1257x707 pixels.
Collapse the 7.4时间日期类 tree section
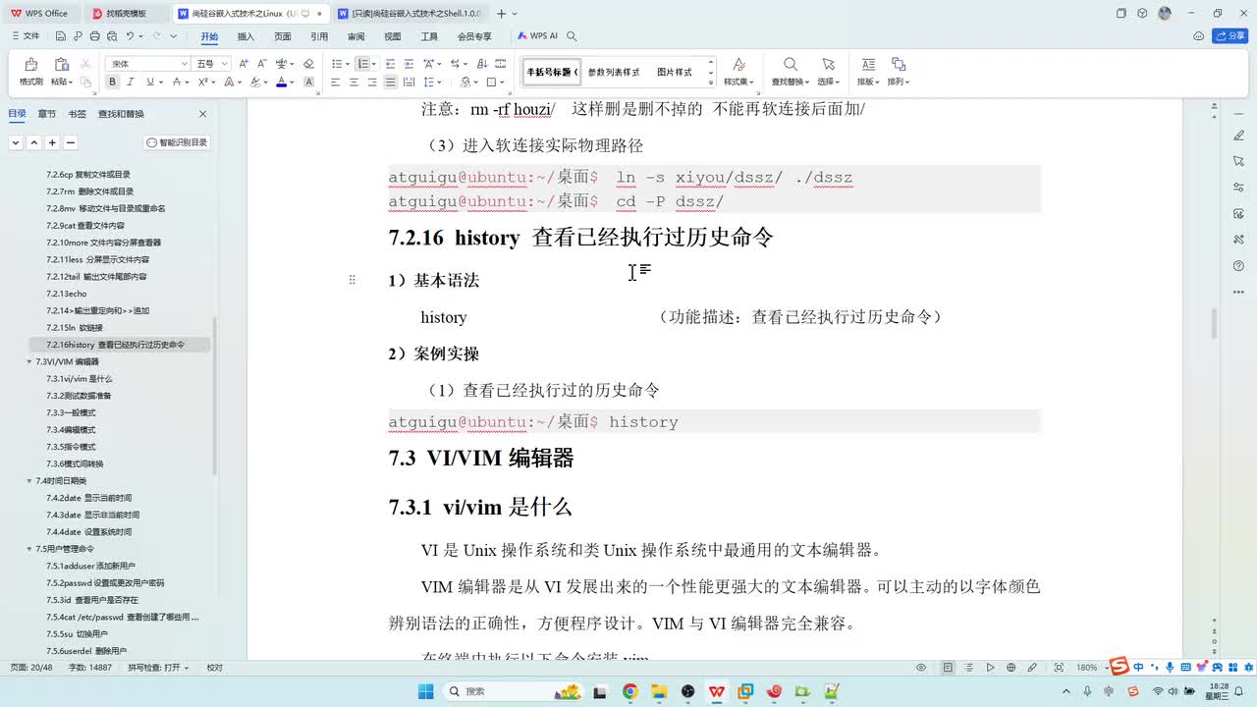click(x=28, y=481)
